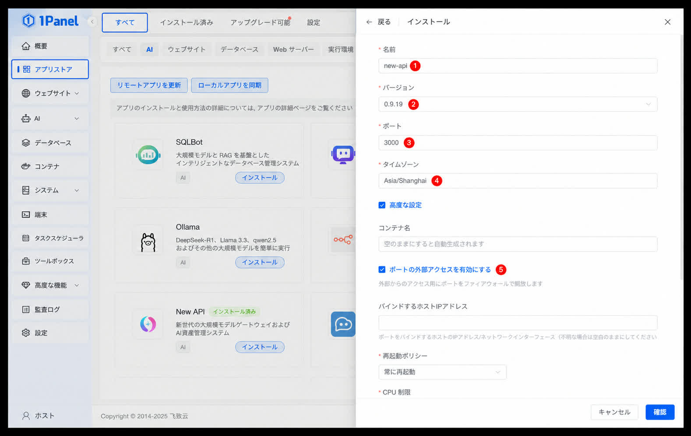The height and width of the screenshot is (436, 691).
Task: Open the 概要 overview page
Action: coord(50,46)
